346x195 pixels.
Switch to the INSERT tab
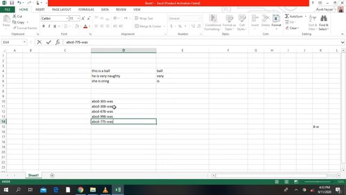tap(40, 10)
